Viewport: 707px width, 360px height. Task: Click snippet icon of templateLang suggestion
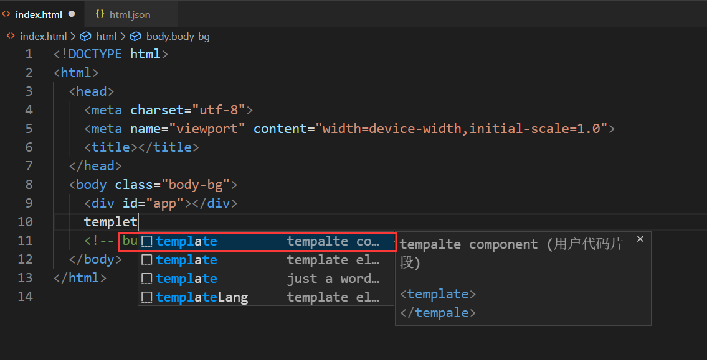pos(146,297)
